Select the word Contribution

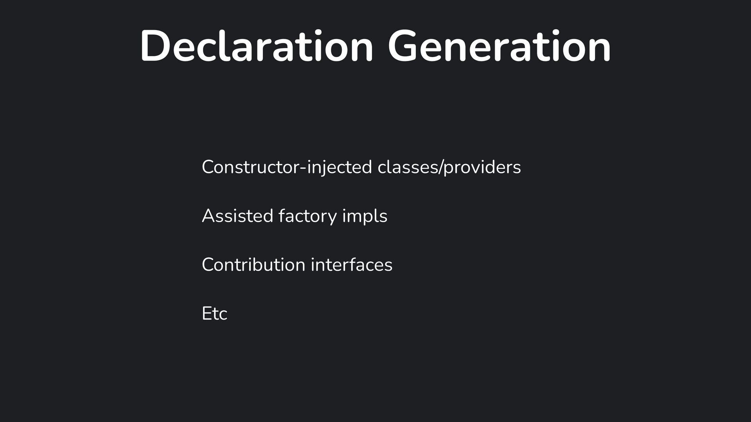253,265
